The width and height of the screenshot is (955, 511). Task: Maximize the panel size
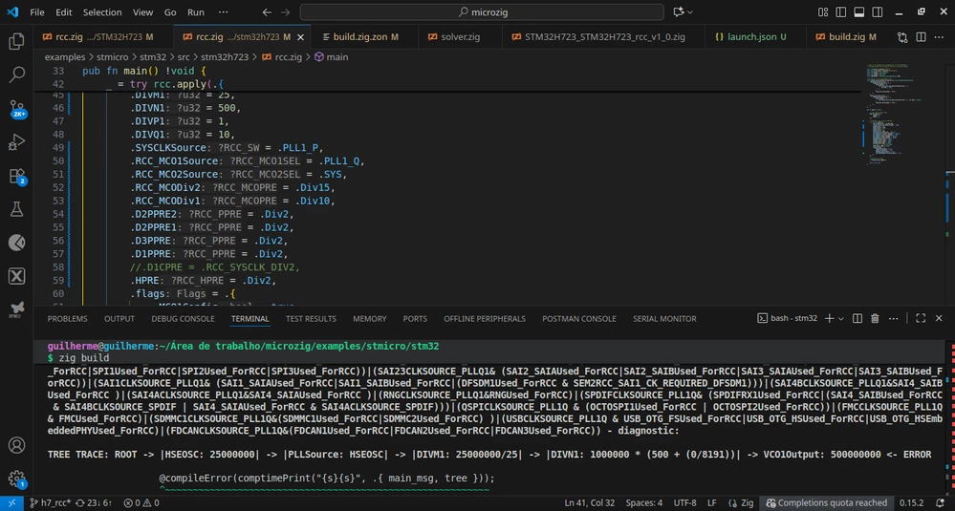921,318
